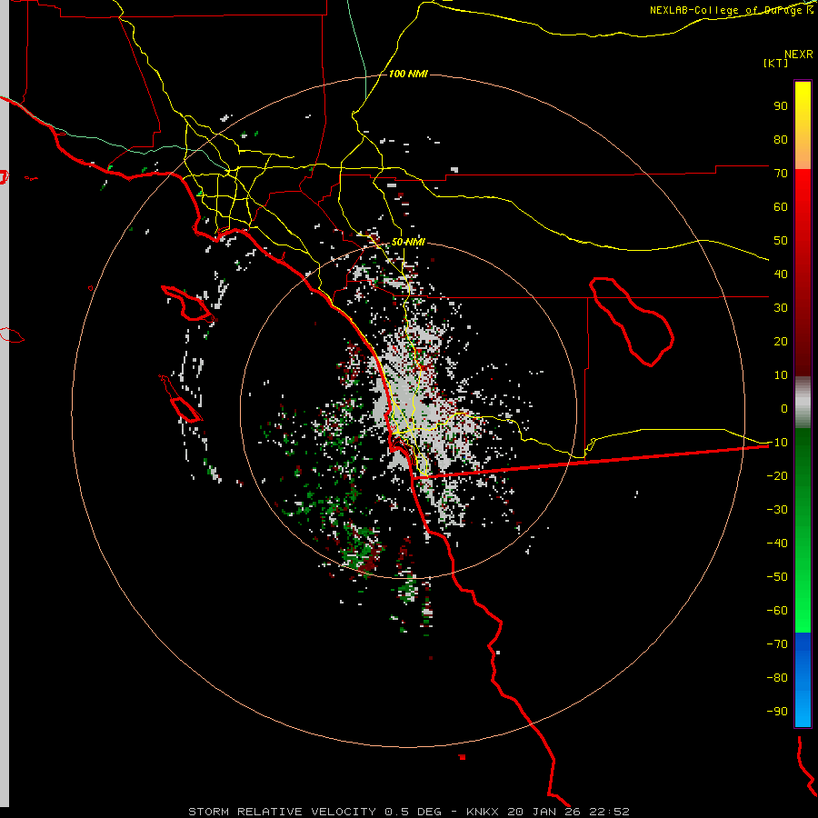Click the positive 20 value on the velocity scale
The width and height of the screenshot is (818, 818).
[x=781, y=341]
